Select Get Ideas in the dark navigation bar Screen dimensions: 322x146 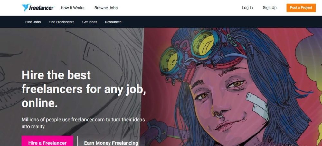90,22
